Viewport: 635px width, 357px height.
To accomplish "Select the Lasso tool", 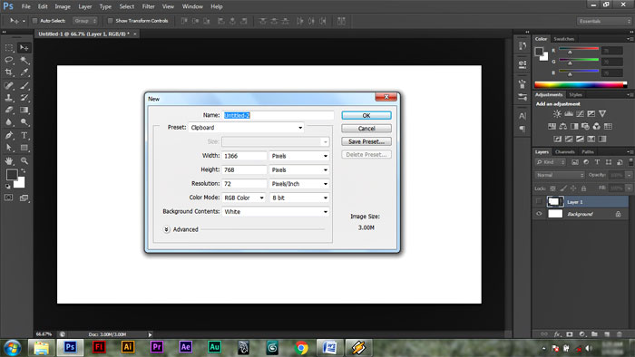I will [9, 60].
